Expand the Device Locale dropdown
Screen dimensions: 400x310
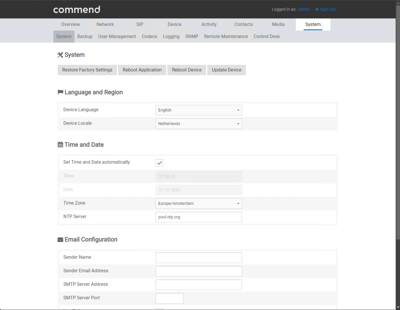coord(199,124)
